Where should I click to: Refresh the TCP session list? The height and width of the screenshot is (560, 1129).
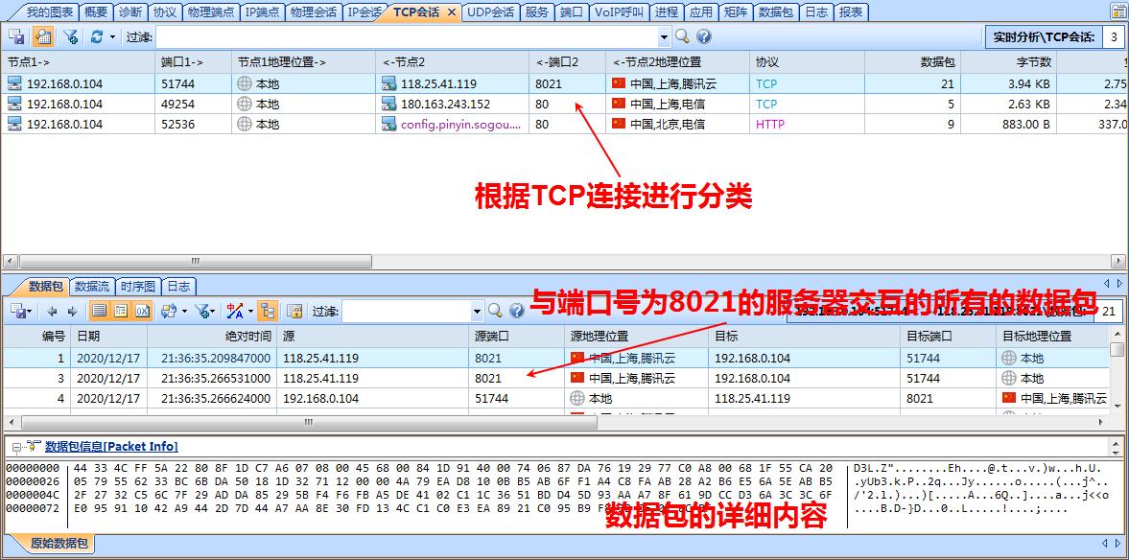(96, 35)
